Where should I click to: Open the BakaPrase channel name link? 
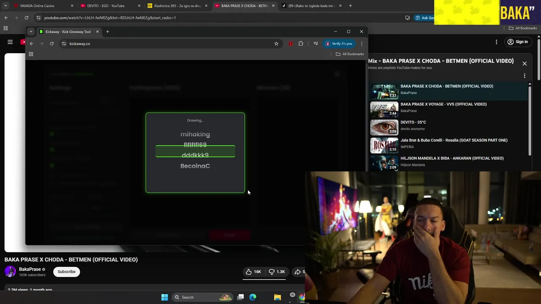point(30,269)
